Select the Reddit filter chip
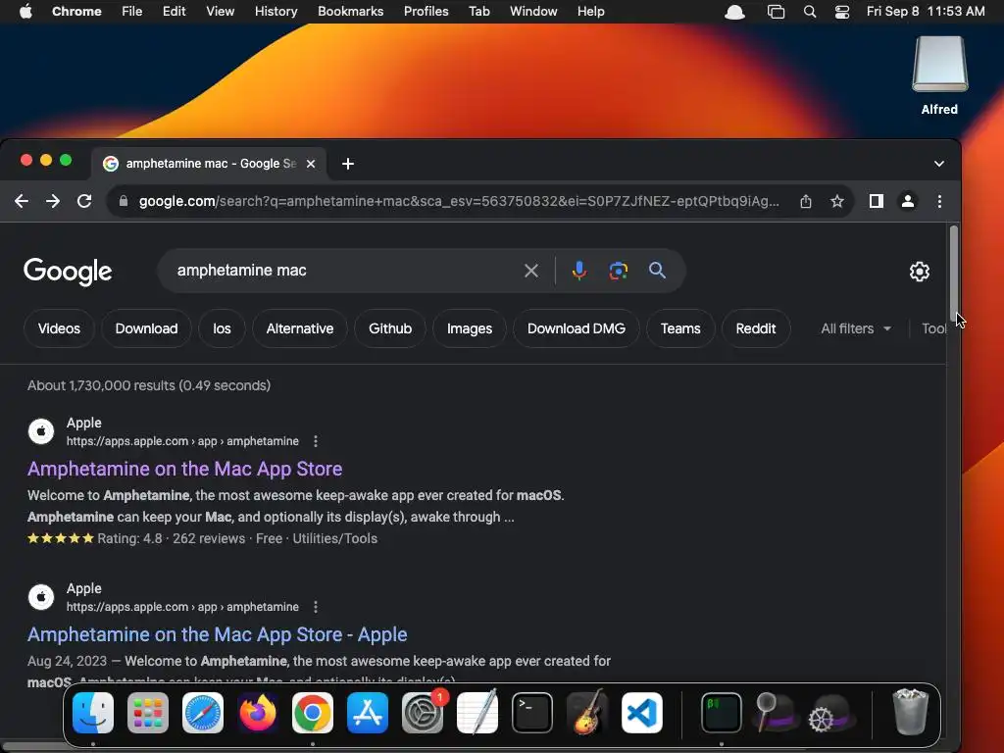 [756, 328]
